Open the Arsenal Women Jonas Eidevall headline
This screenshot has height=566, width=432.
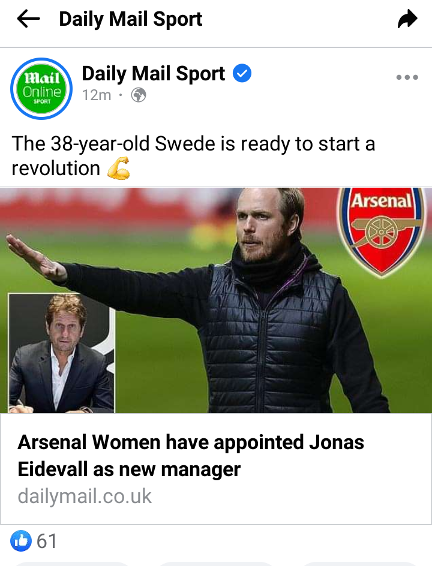(x=191, y=456)
